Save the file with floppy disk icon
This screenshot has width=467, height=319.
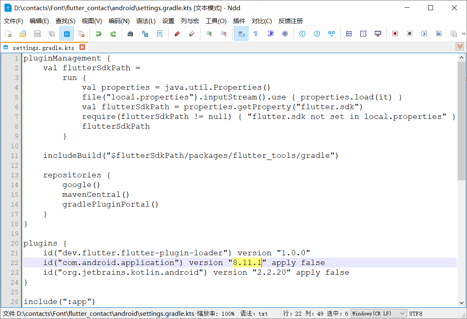click(37, 34)
